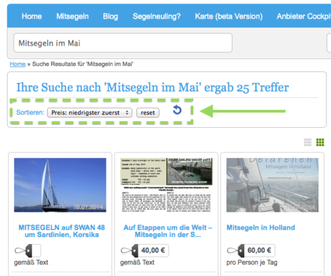Click 'gemäß Text' under SWAN 48 card
Screen dimensions: 331x276
[31, 263]
